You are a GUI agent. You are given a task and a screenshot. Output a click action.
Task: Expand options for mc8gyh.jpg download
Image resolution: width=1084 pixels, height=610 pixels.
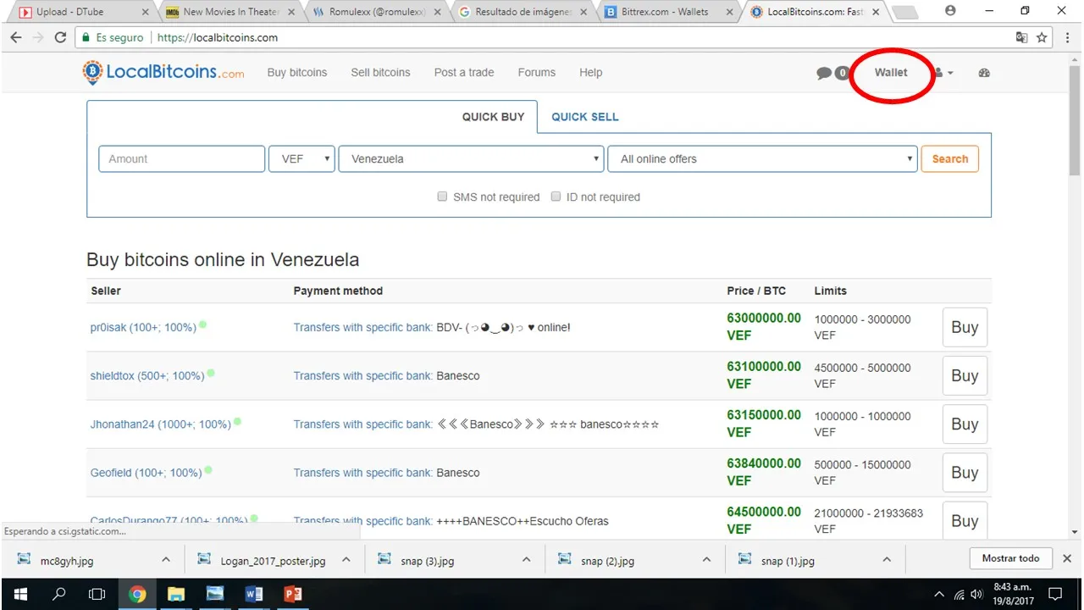point(166,559)
